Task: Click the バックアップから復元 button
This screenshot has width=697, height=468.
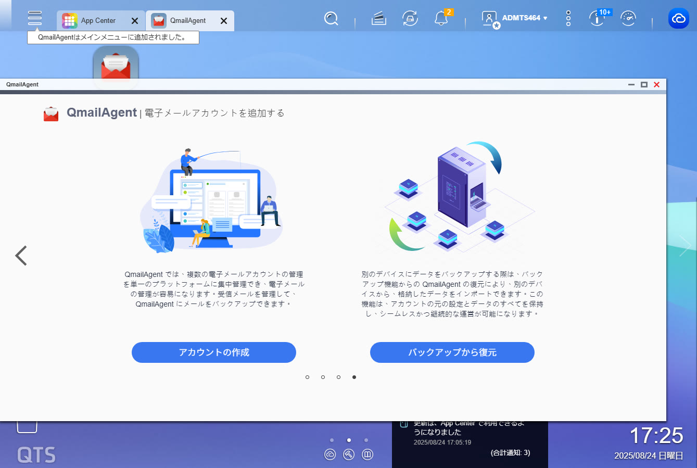Action: (x=452, y=352)
